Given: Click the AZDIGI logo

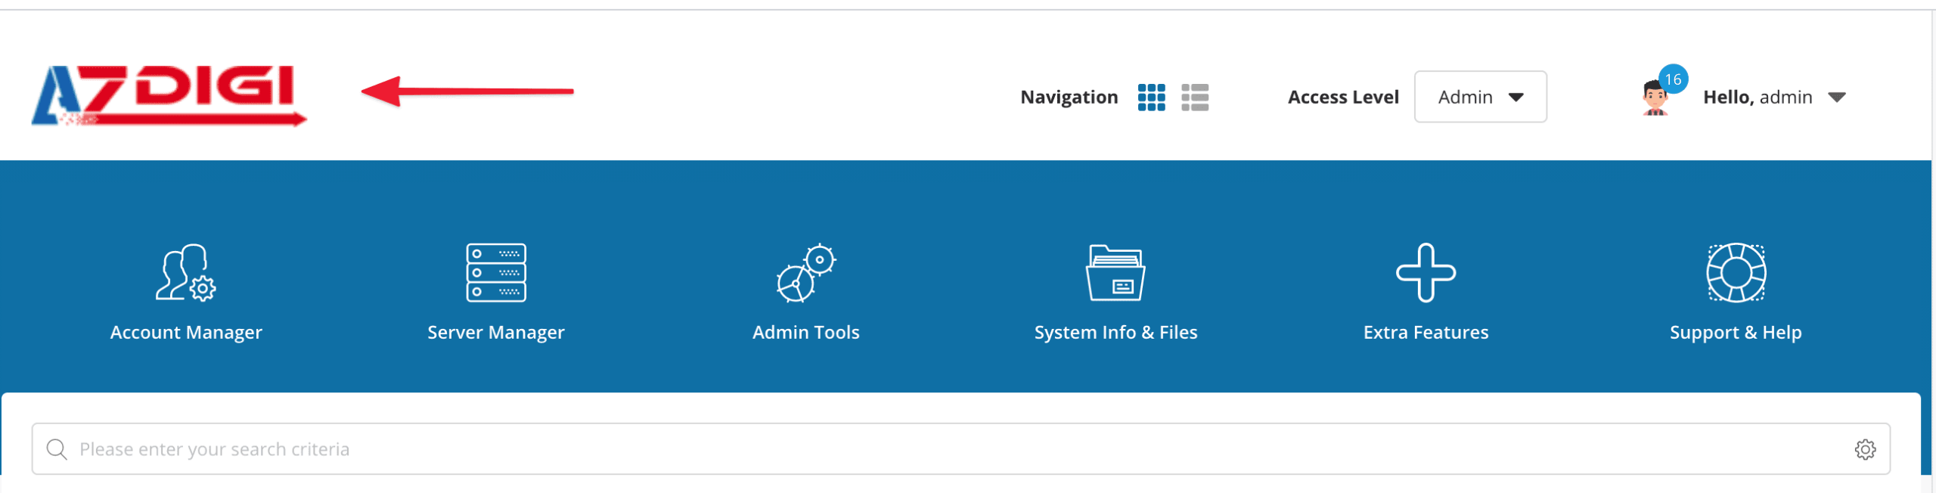Looking at the screenshot, I should [168, 95].
